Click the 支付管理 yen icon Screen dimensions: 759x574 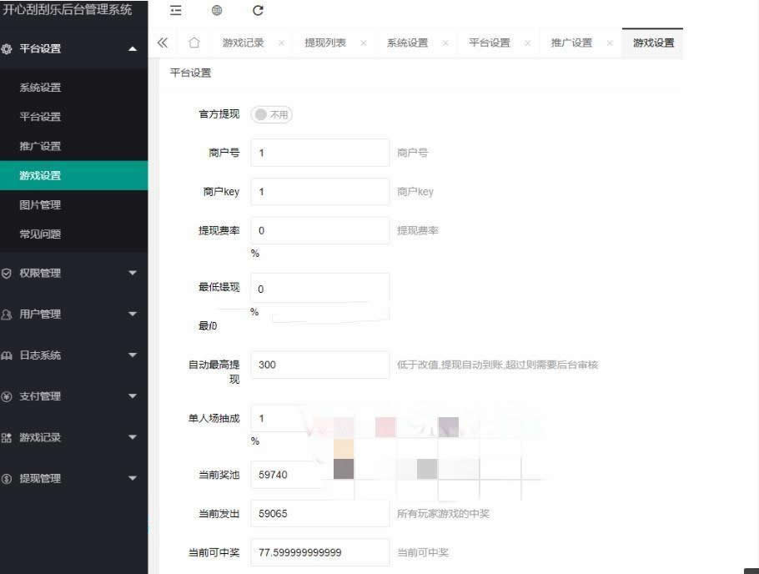(7, 397)
